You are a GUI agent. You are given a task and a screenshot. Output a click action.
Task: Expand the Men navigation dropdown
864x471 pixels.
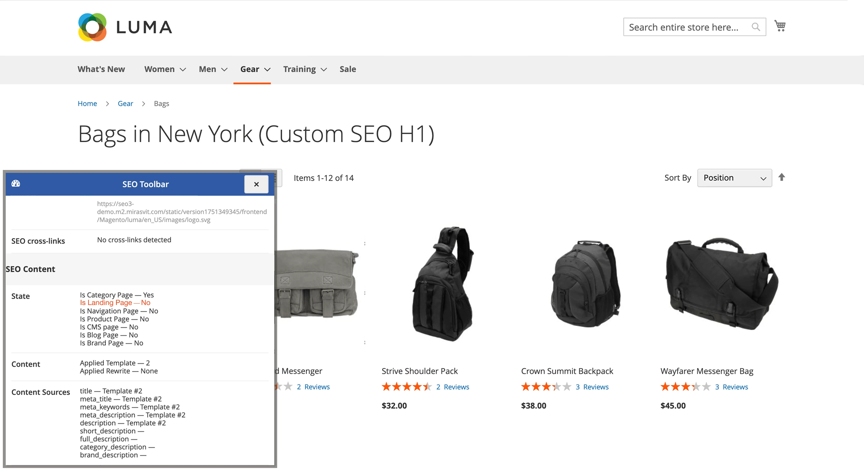pyautogui.click(x=213, y=69)
